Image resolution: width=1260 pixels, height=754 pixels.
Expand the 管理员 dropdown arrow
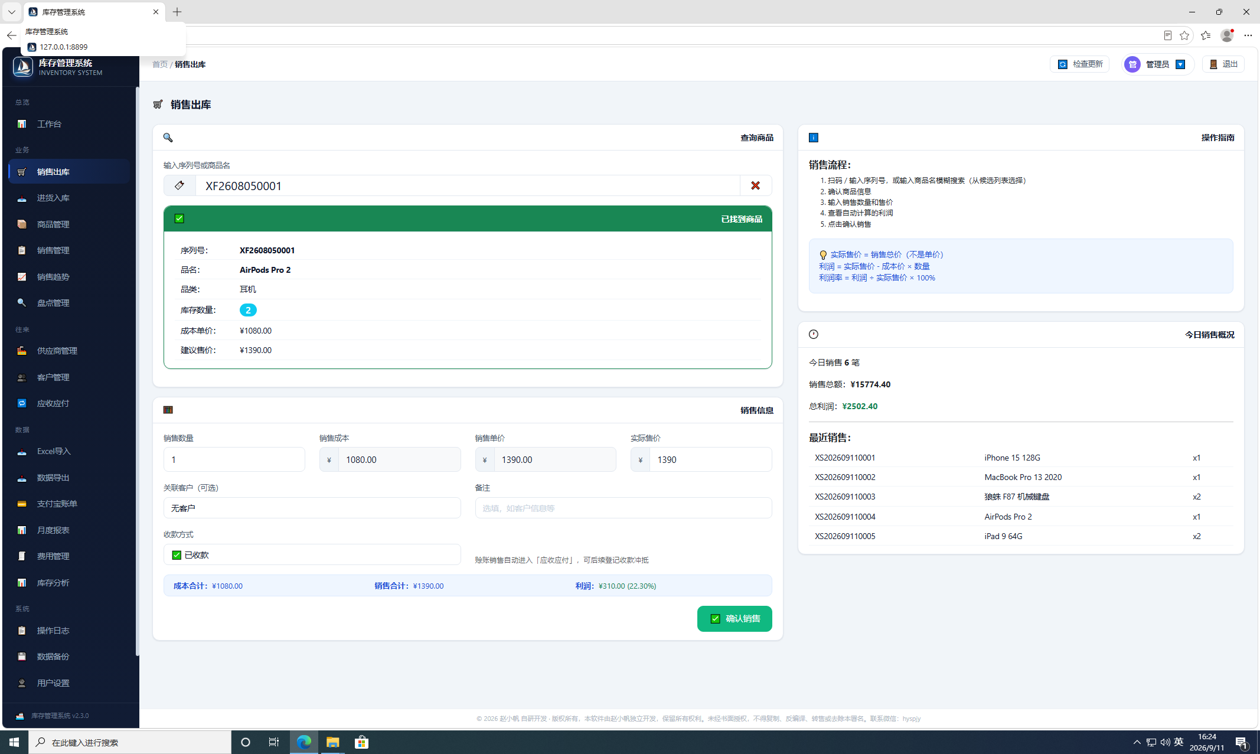click(x=1180, y=64)
